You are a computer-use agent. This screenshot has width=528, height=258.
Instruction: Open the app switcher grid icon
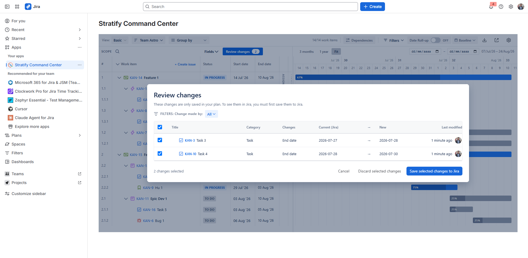(x=17, y=7)
